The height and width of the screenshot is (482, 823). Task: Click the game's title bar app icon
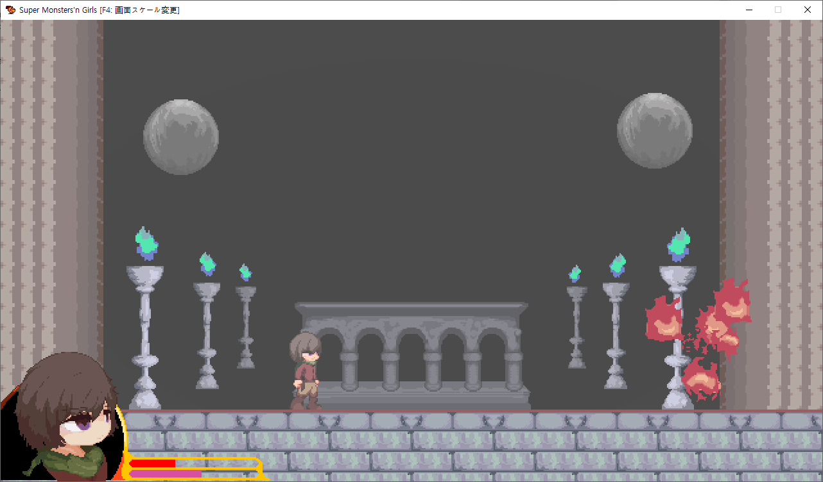coord(10,10)
